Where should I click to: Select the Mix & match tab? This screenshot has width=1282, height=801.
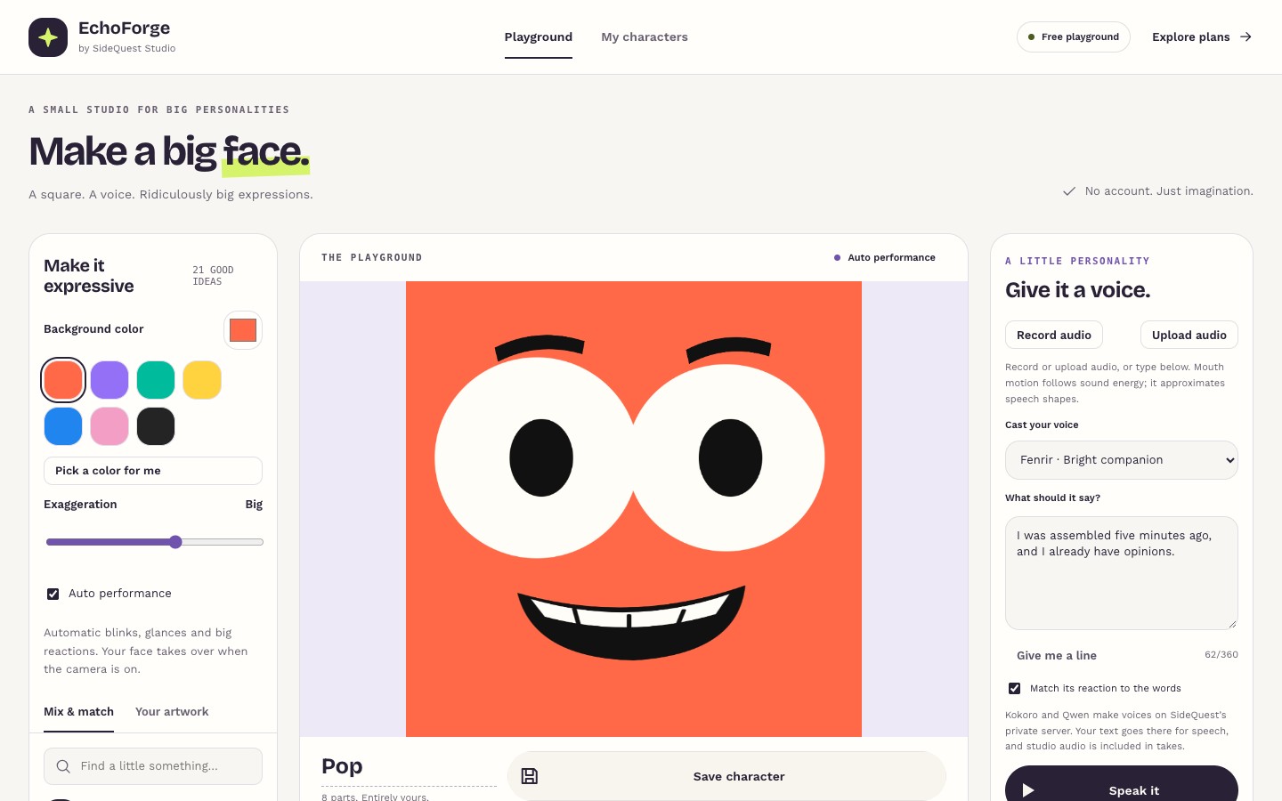click(78, 711)
